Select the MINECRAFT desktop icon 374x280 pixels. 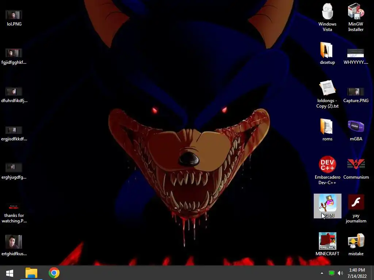(x=327, y=244)
